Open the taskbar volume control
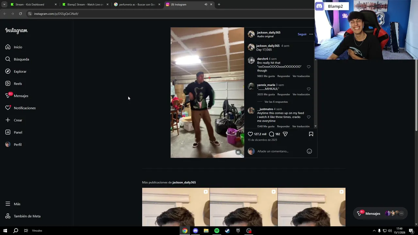The height and width of the screenshot is (235, 418). coord(390,231)
